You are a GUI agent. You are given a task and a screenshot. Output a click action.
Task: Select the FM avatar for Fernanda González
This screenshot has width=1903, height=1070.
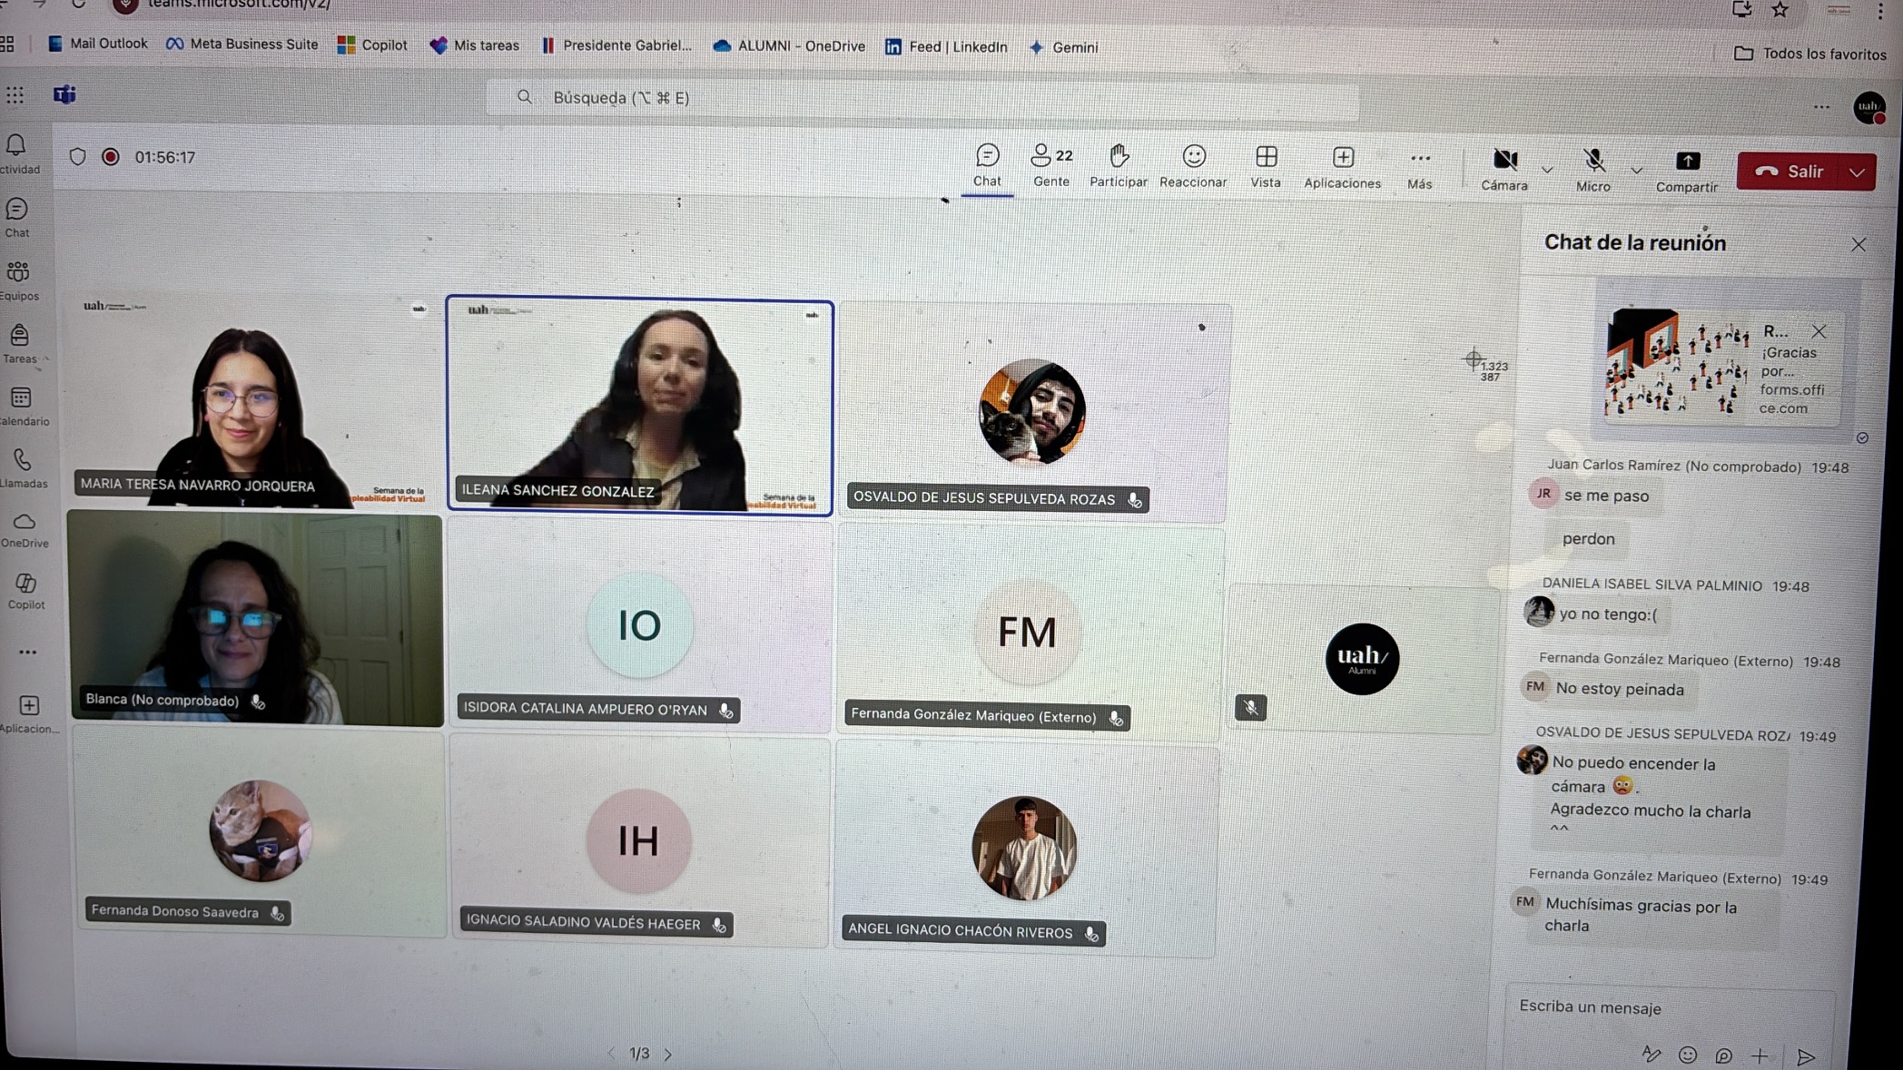coord(1027,632)
